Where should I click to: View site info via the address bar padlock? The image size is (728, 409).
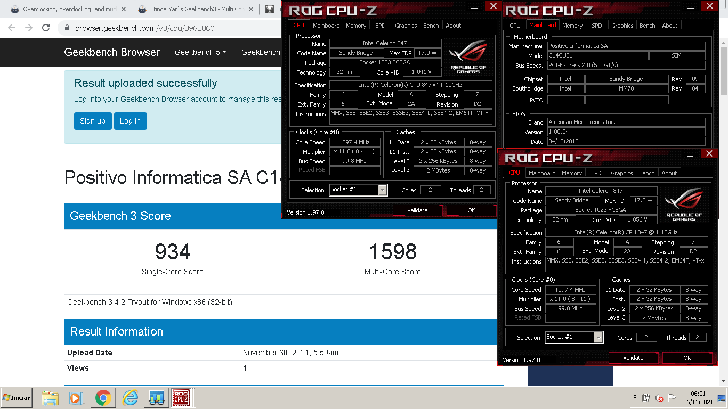67,28
